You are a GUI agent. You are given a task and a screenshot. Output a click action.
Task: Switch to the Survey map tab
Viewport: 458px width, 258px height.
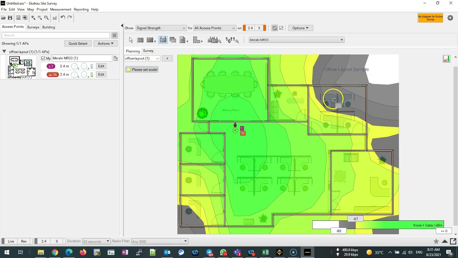click(148, 51)
